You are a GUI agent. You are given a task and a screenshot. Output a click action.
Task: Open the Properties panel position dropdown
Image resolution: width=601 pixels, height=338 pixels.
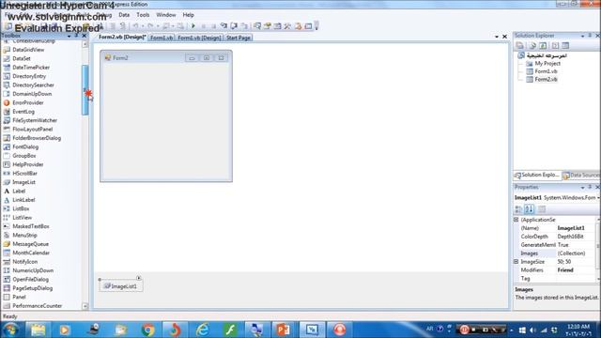(582, 188)
